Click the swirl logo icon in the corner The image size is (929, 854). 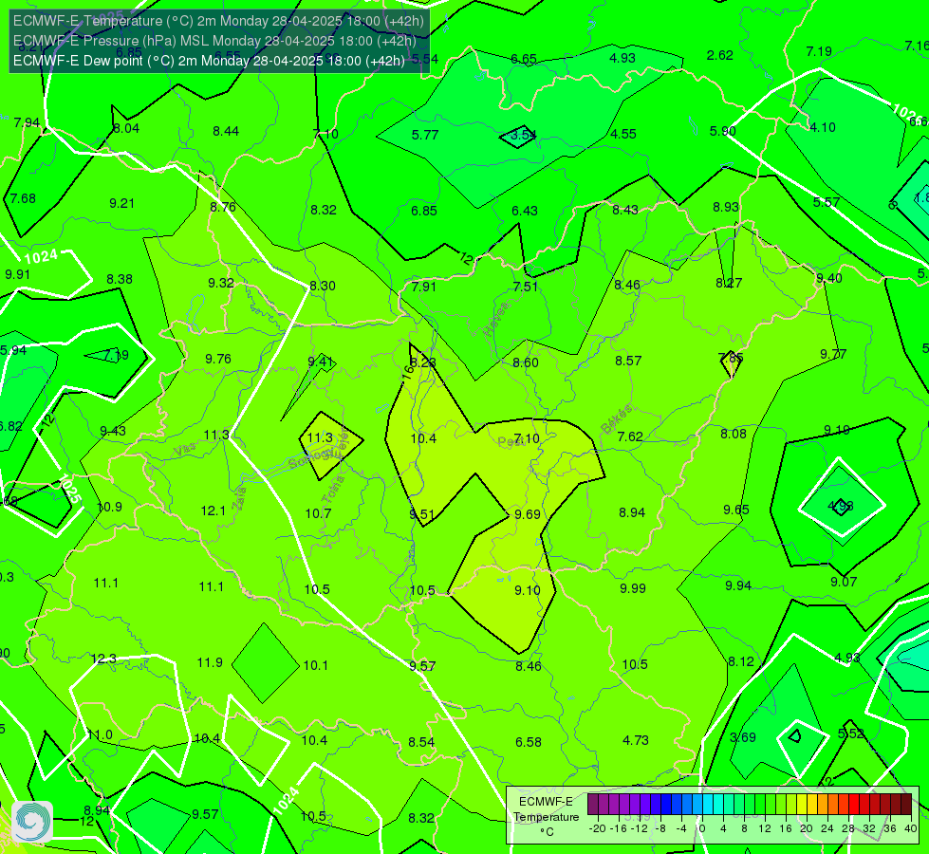pyautogui.click(x=32, y=822)
